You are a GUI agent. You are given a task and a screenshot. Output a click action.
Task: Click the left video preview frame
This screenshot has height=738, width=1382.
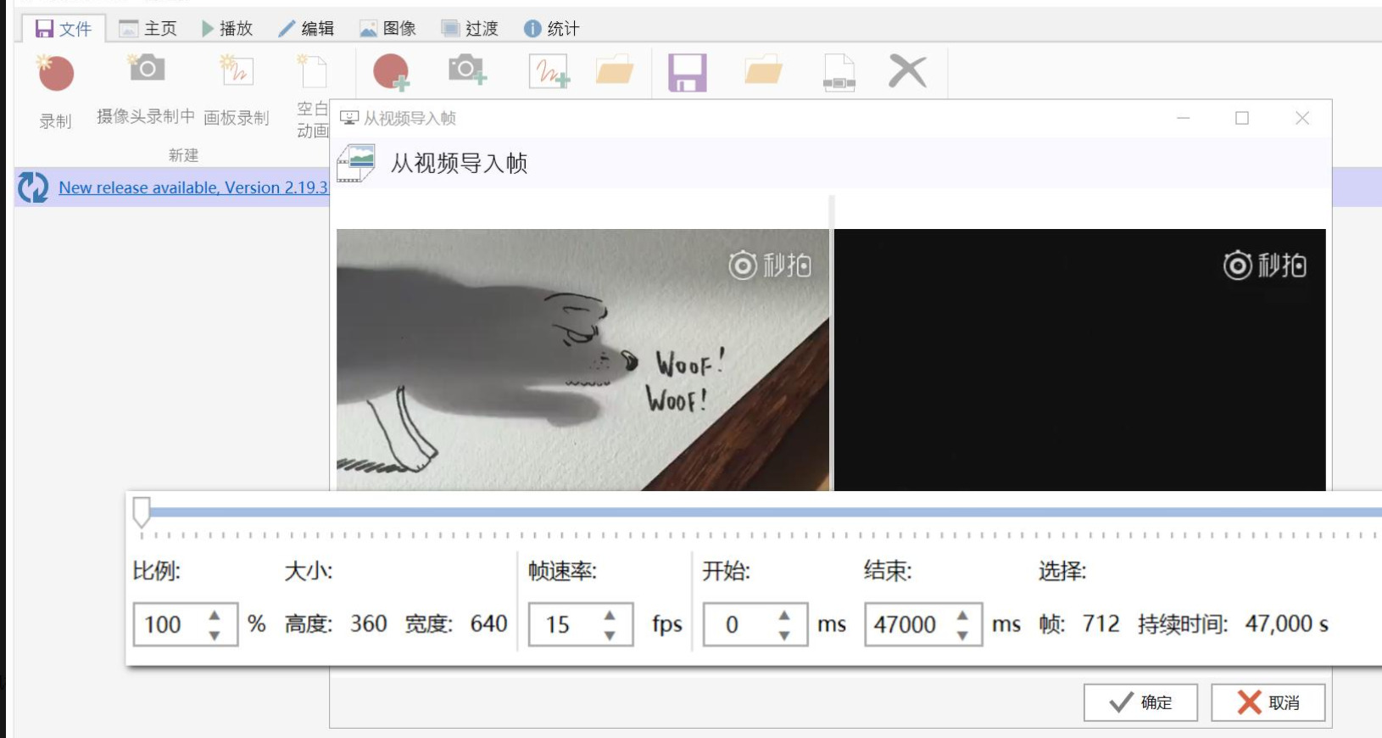(582, 360)
